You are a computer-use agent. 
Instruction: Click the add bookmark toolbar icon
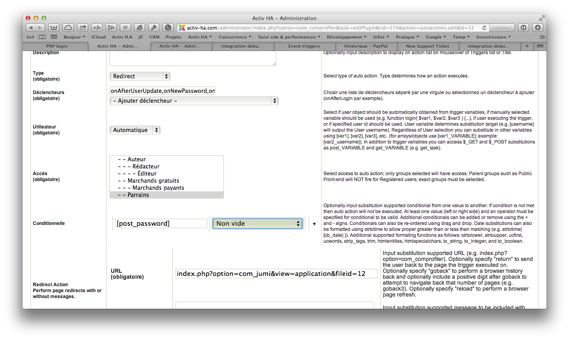pyautogui.click(x=54, y=28)
